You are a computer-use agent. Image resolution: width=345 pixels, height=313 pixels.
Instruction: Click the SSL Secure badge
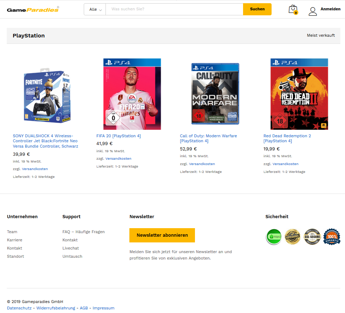click(312, 237)
